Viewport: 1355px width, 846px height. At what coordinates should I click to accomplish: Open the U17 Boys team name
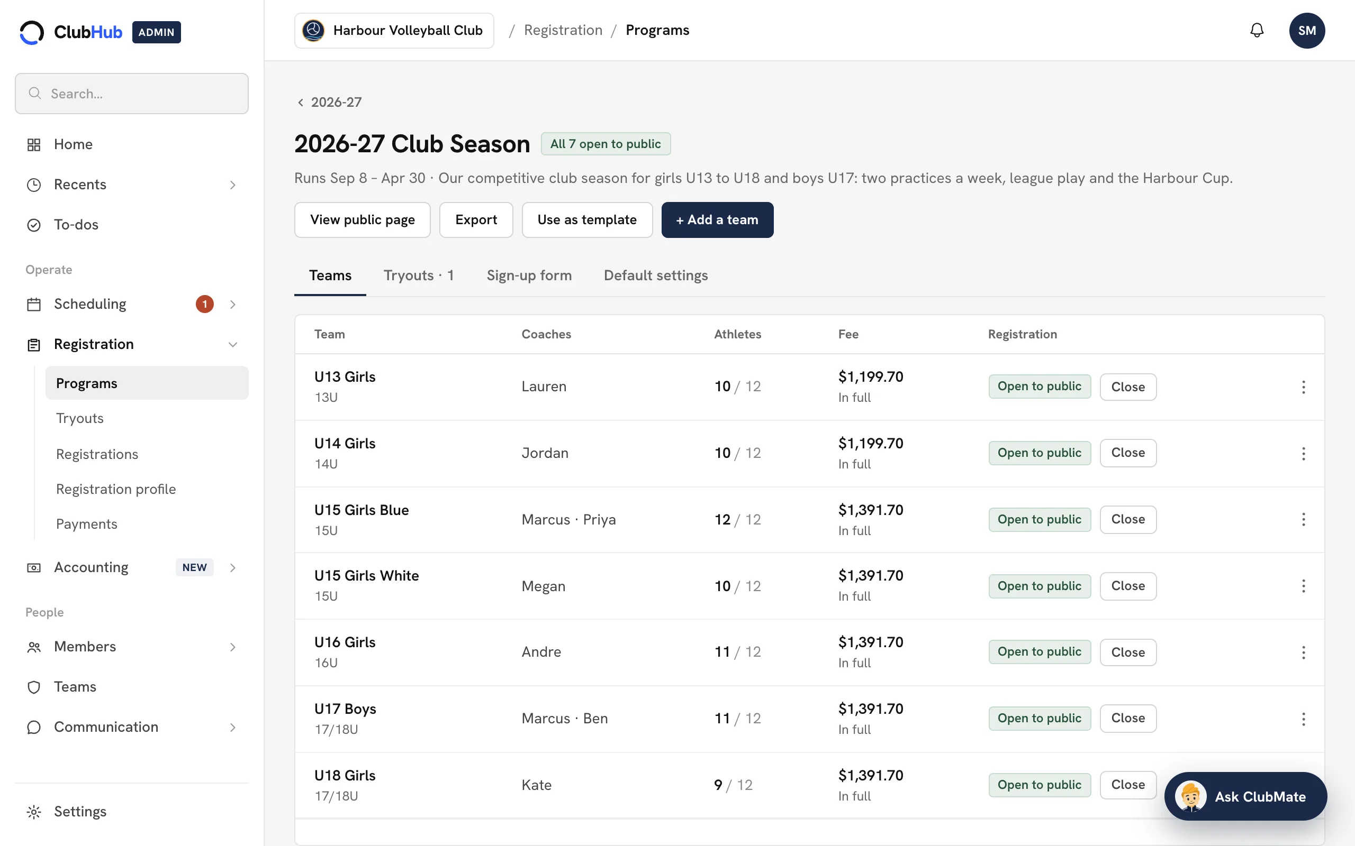pos(345,710)
